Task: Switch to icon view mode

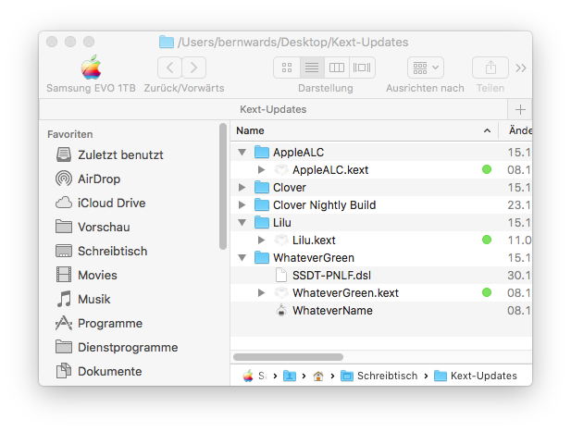Action: coord(287,68)
